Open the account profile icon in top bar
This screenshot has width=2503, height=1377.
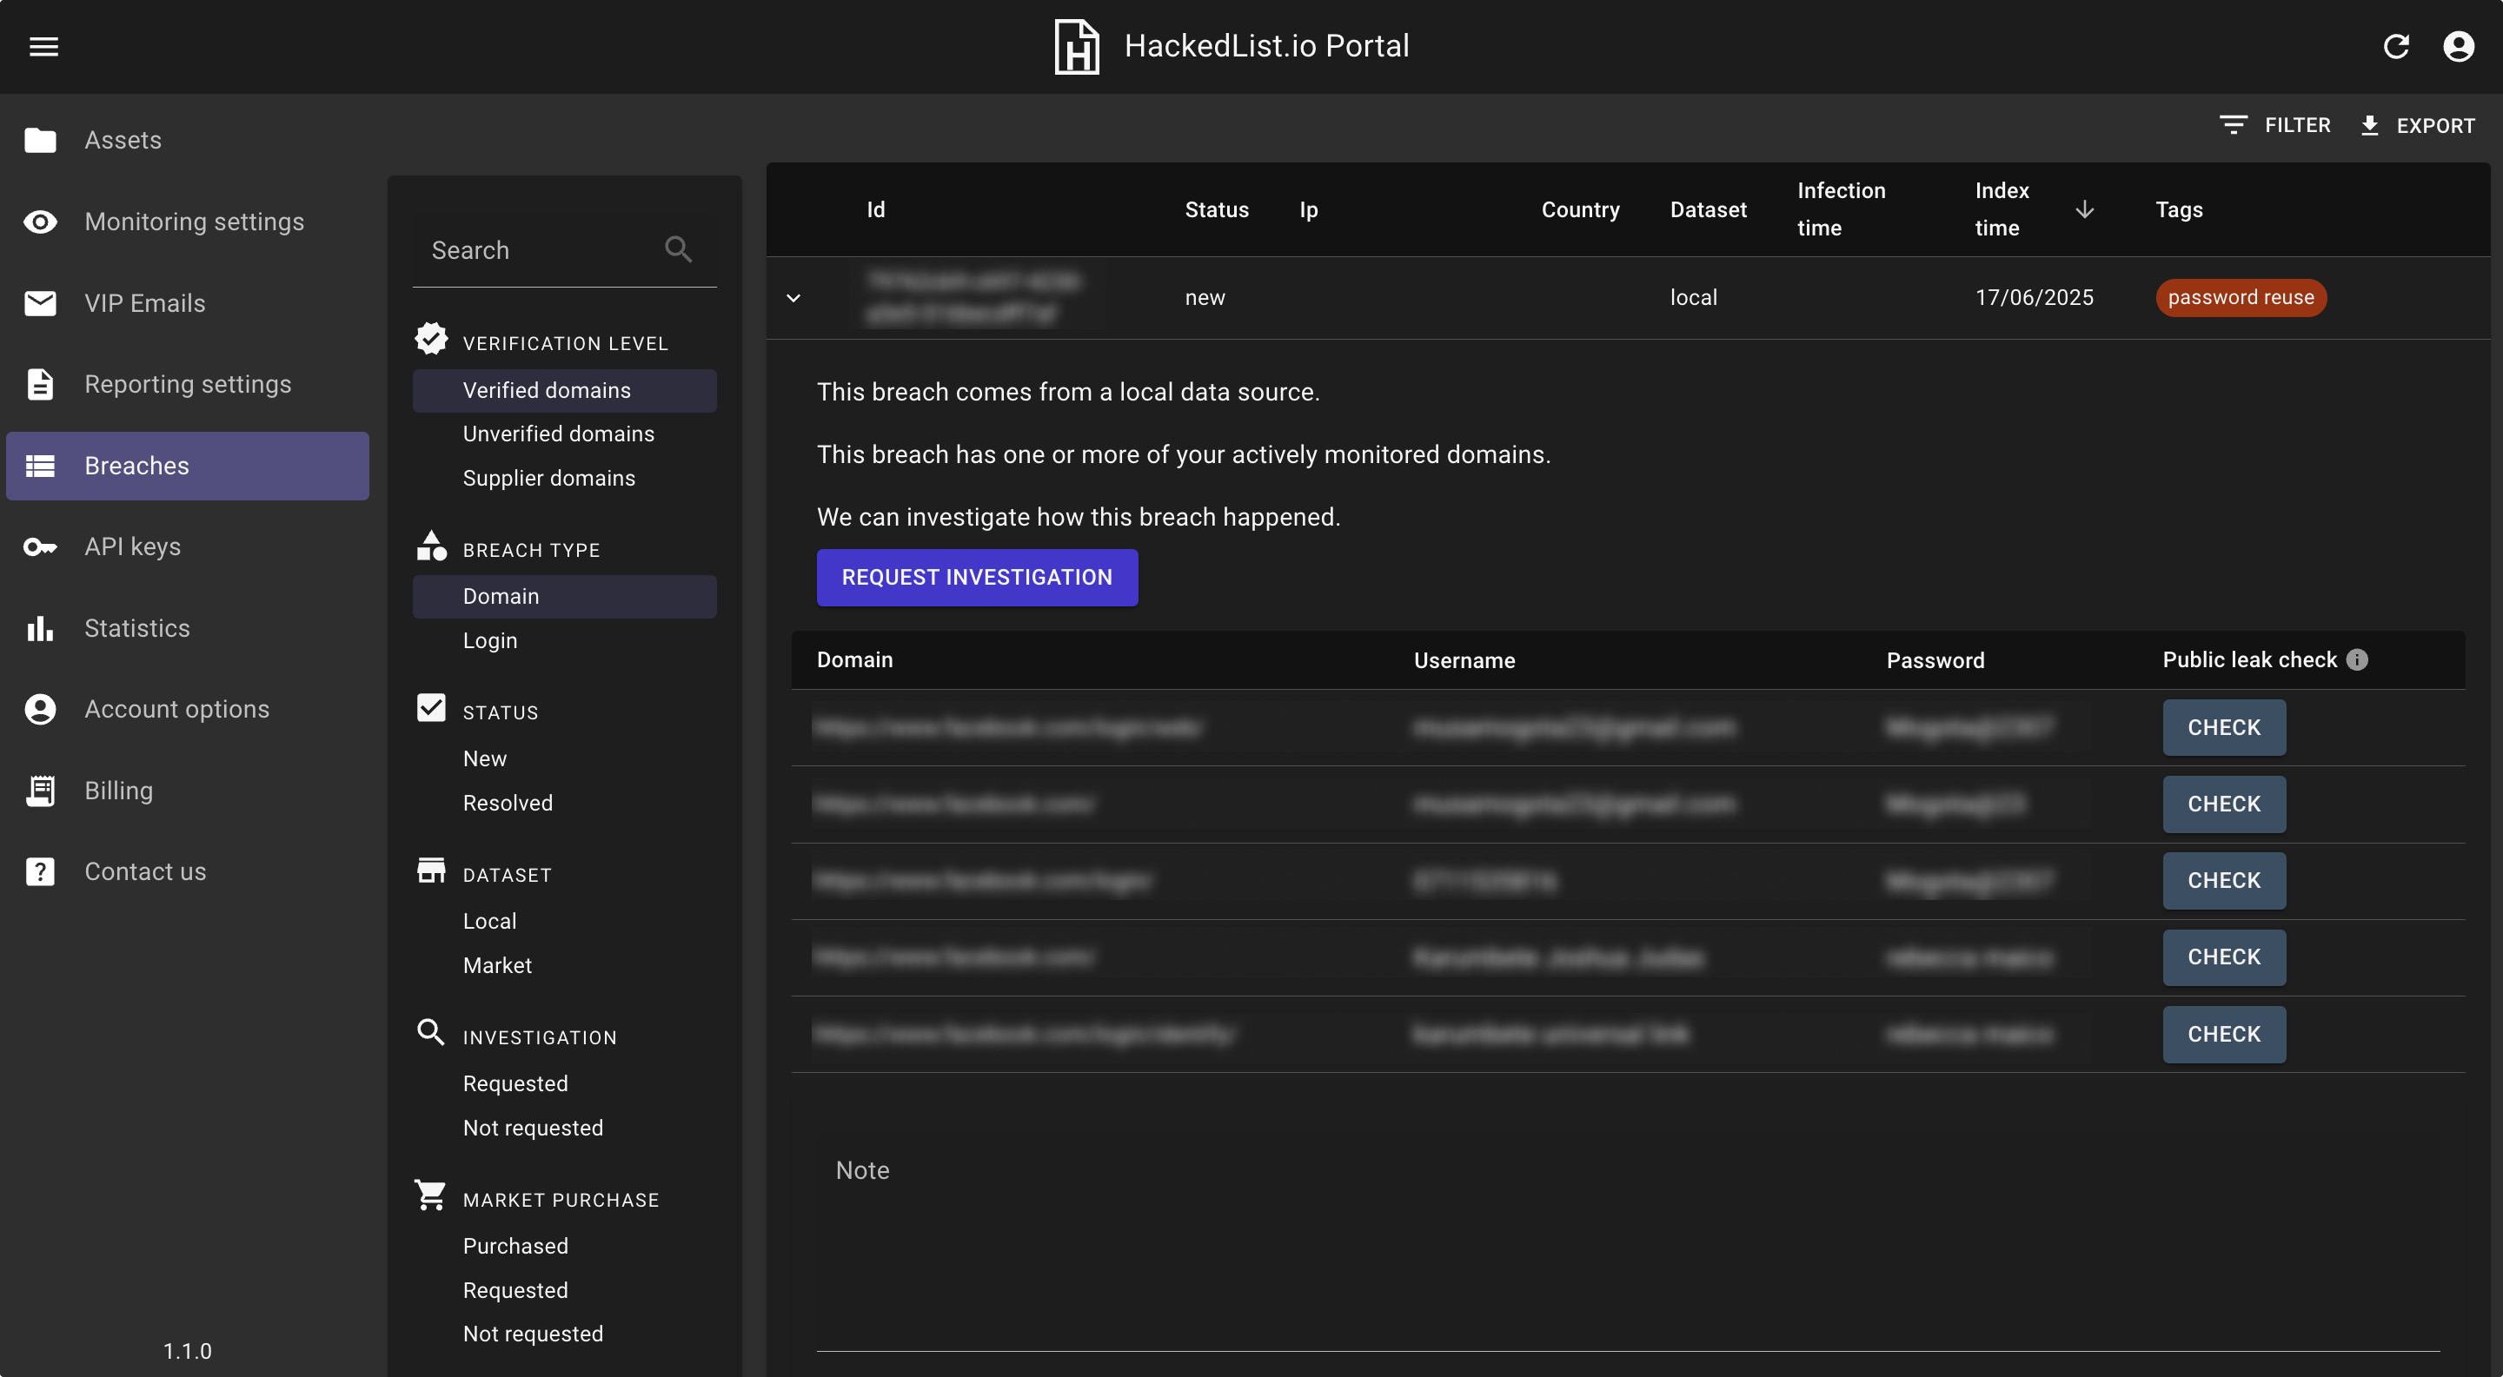coord(2459,46)
